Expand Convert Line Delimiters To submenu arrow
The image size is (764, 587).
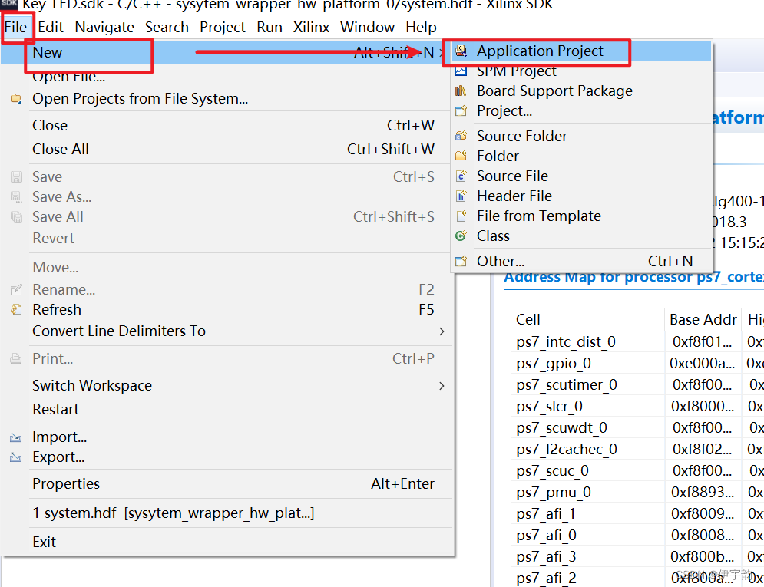pyautogui.click(x=442, y=331)
